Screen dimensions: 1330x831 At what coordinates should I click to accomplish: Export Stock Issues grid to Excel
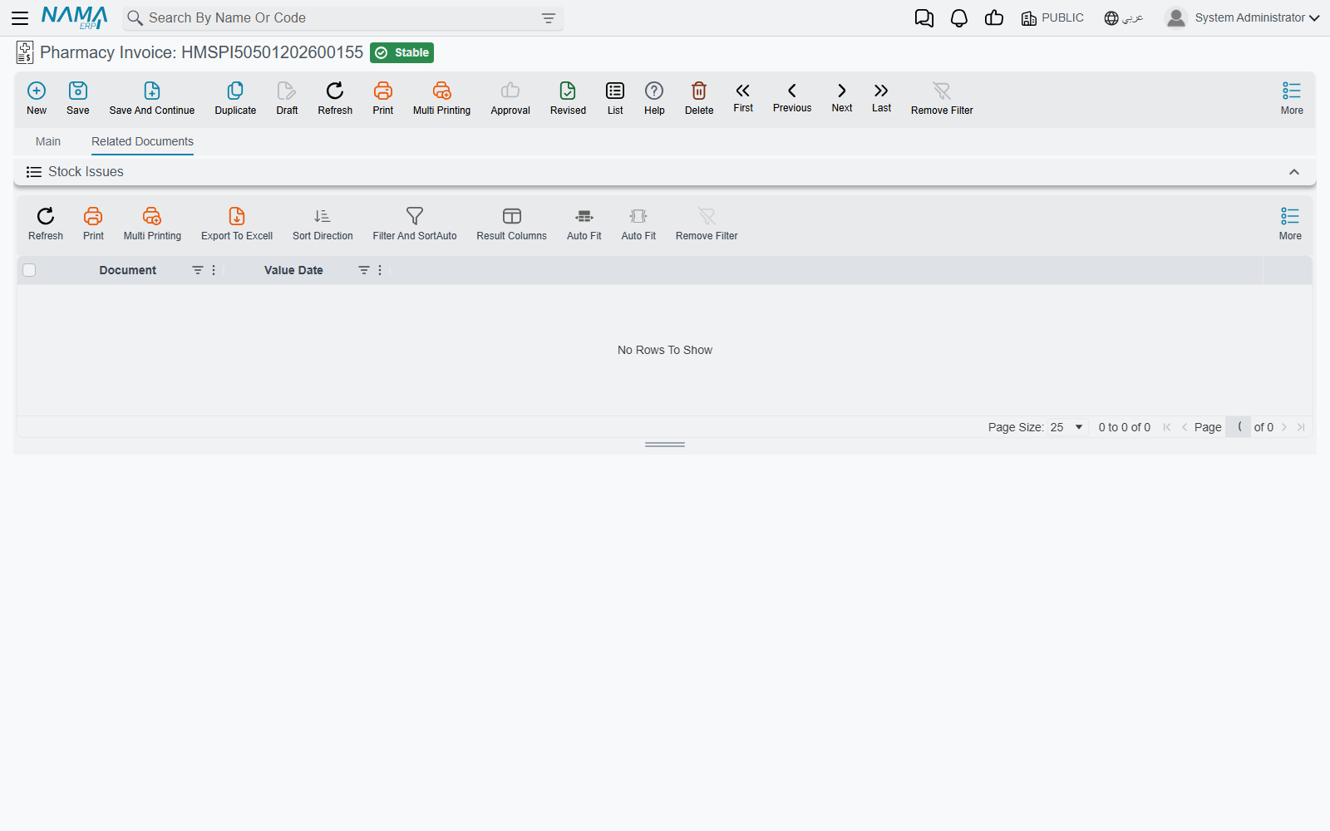coord(237,224)
